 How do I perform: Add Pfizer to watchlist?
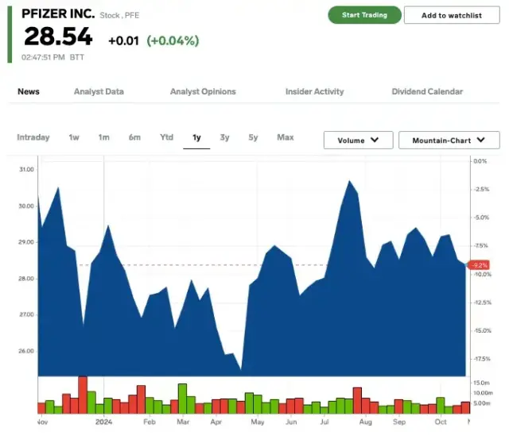451,15
